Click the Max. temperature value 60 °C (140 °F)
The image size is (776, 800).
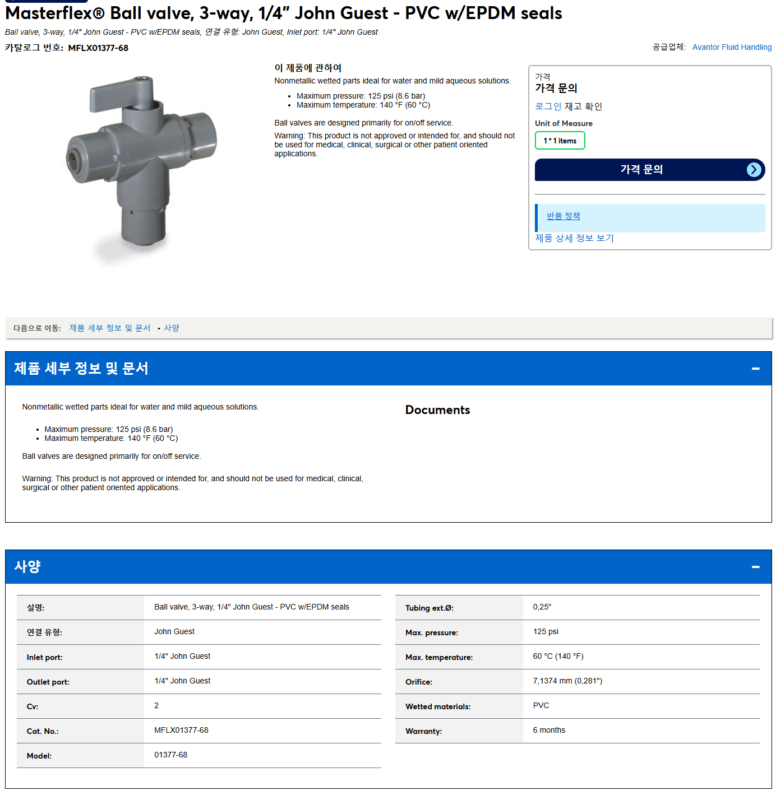click(x=558, y=657)
